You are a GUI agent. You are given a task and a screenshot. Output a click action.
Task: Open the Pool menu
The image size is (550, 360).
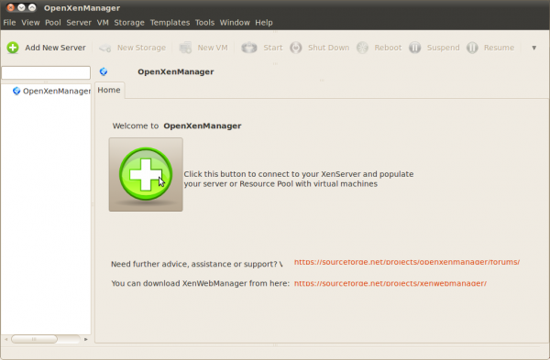click(53, 23)
